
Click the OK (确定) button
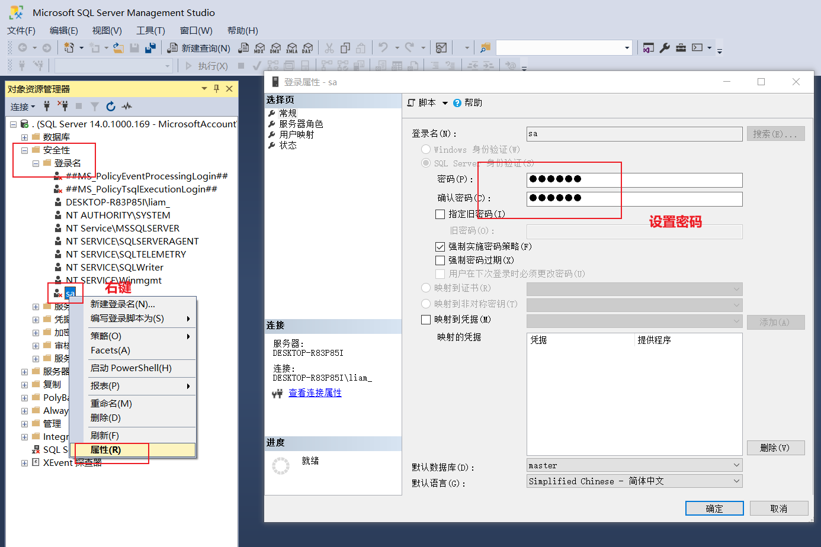(x=714, y=509)
